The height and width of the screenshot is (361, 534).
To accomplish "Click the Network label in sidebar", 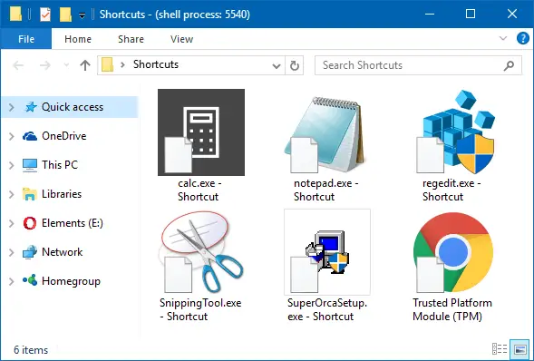I will pos(62,252).
